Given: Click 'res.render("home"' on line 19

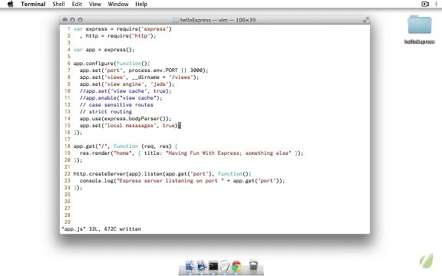Looking at the screenshot, I should (106, 153).
